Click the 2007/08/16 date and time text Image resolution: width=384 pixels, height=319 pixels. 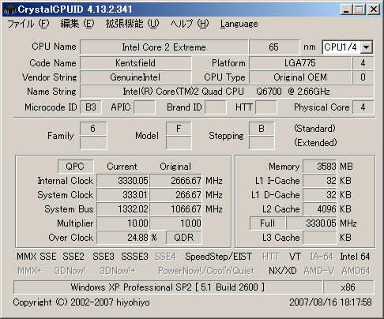coord(330,302)
